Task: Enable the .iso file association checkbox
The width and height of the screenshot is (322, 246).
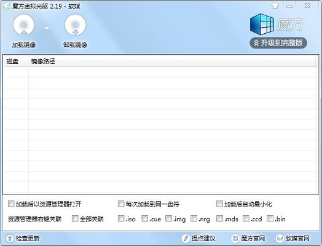Action: pos(121,219)
